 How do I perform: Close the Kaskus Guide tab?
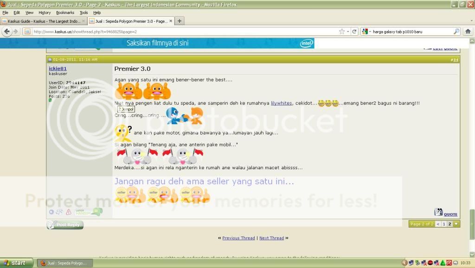tap(83, 21)
